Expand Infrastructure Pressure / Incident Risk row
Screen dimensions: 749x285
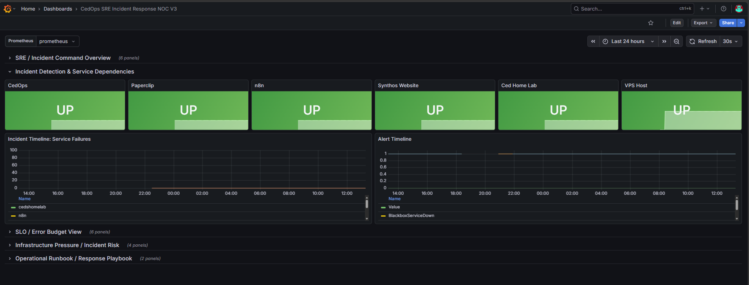click(x=67, y=245)
